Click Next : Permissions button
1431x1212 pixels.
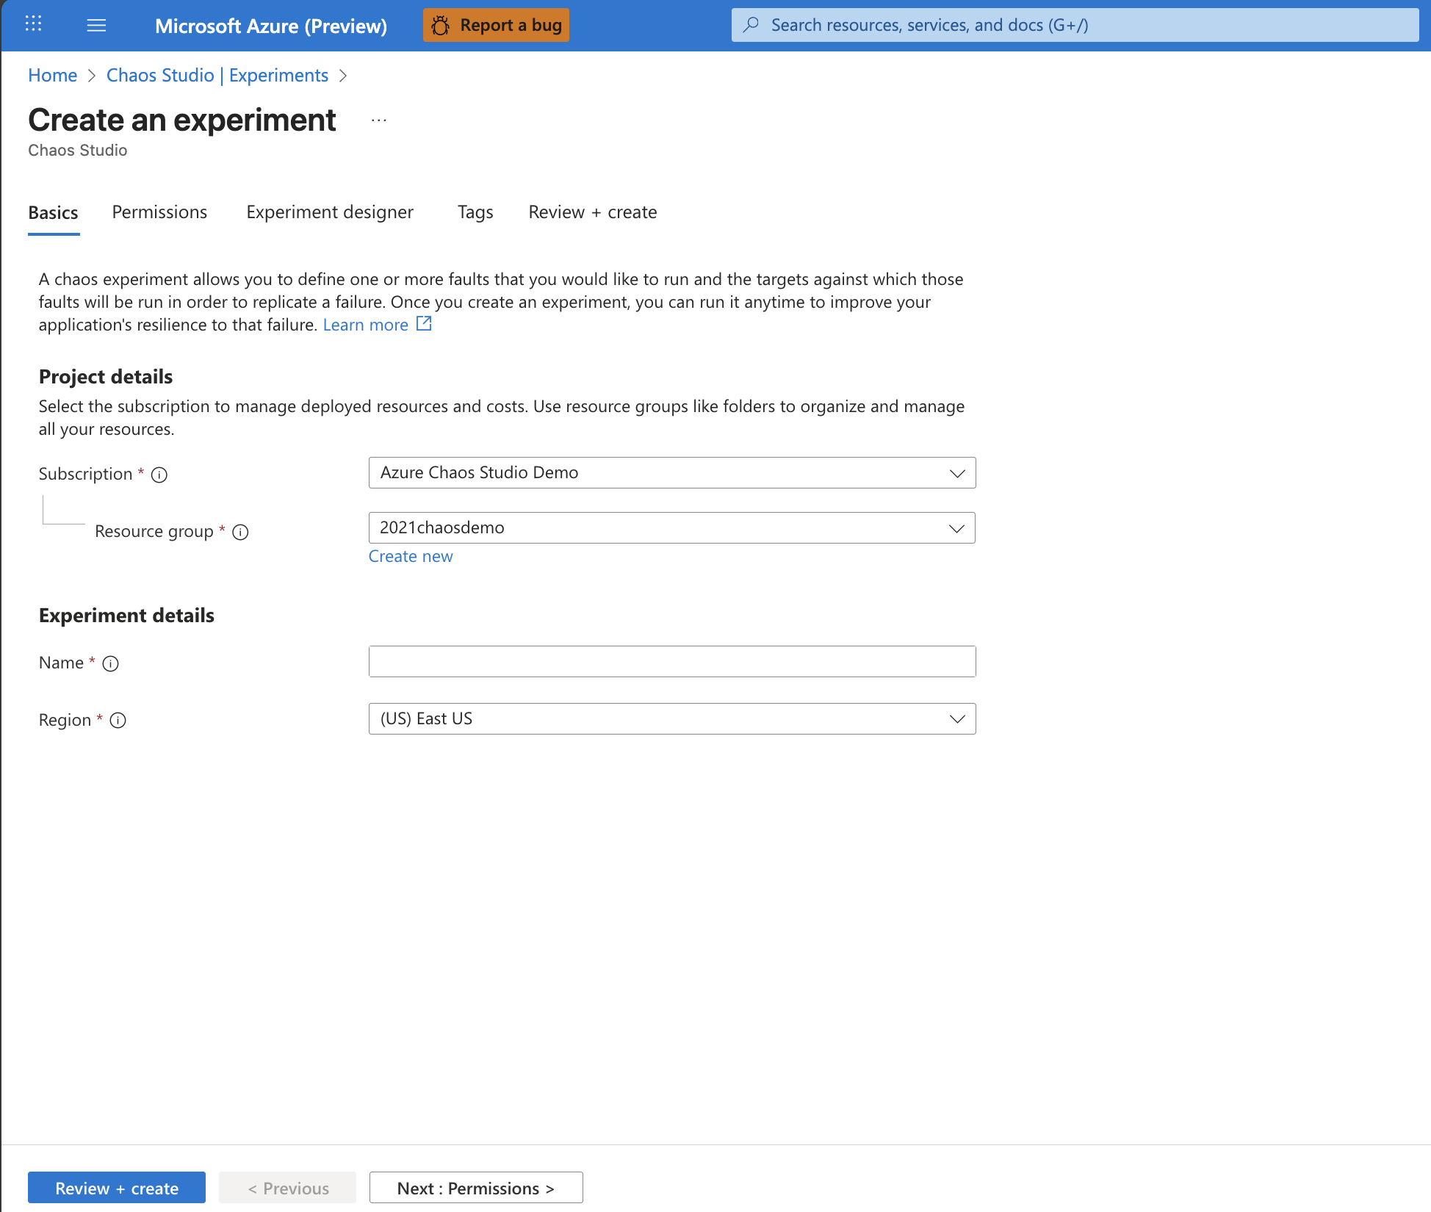(476, 1188)
